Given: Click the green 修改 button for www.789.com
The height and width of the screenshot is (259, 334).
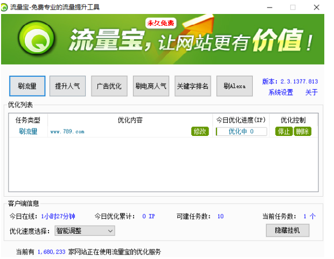Looking at the screenshot, I should click(200, 131).
